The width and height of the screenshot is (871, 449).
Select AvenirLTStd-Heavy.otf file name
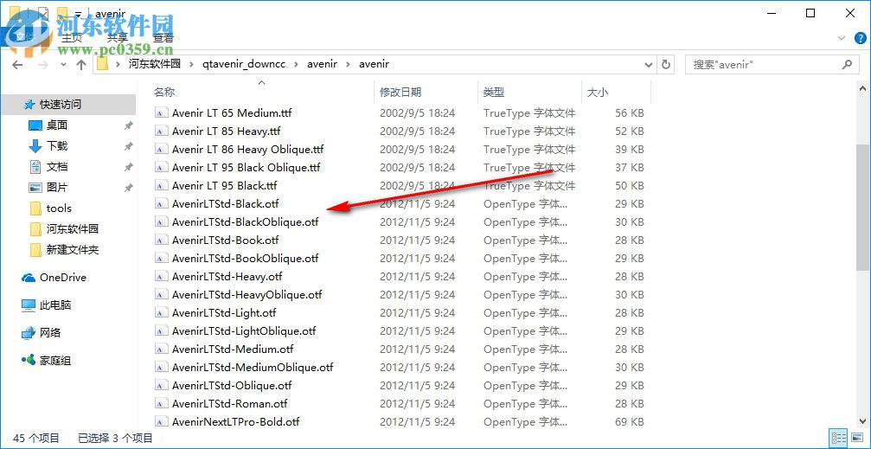pos(227,277)
